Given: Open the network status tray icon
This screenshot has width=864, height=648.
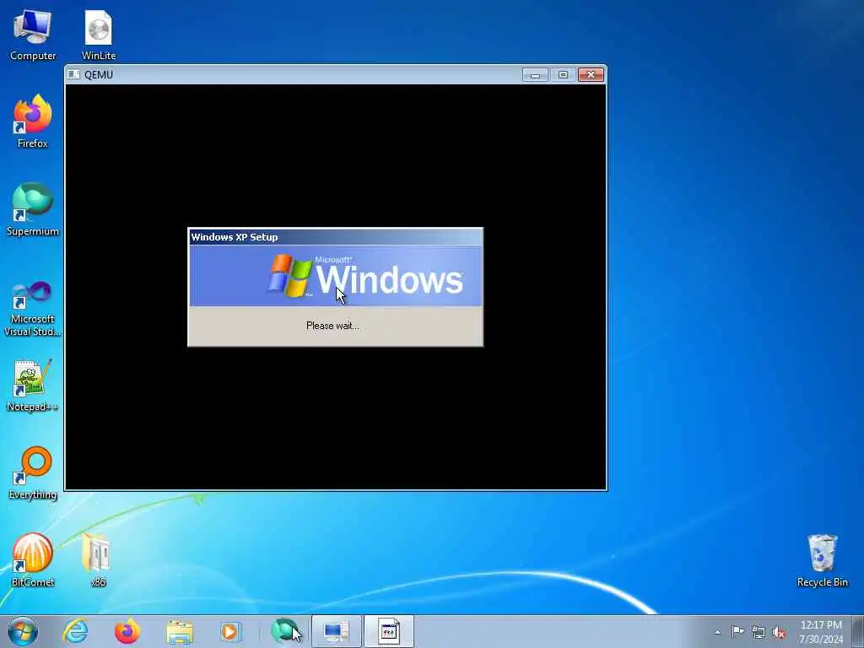Looking at the screenshot, I should click(759, 632).
